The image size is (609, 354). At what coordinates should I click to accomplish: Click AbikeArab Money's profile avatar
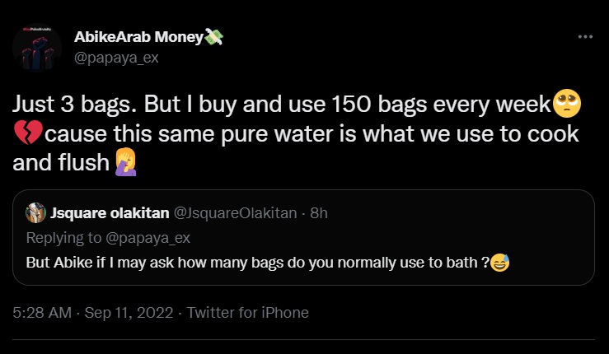pyautogui.click(x=37, y=48)
